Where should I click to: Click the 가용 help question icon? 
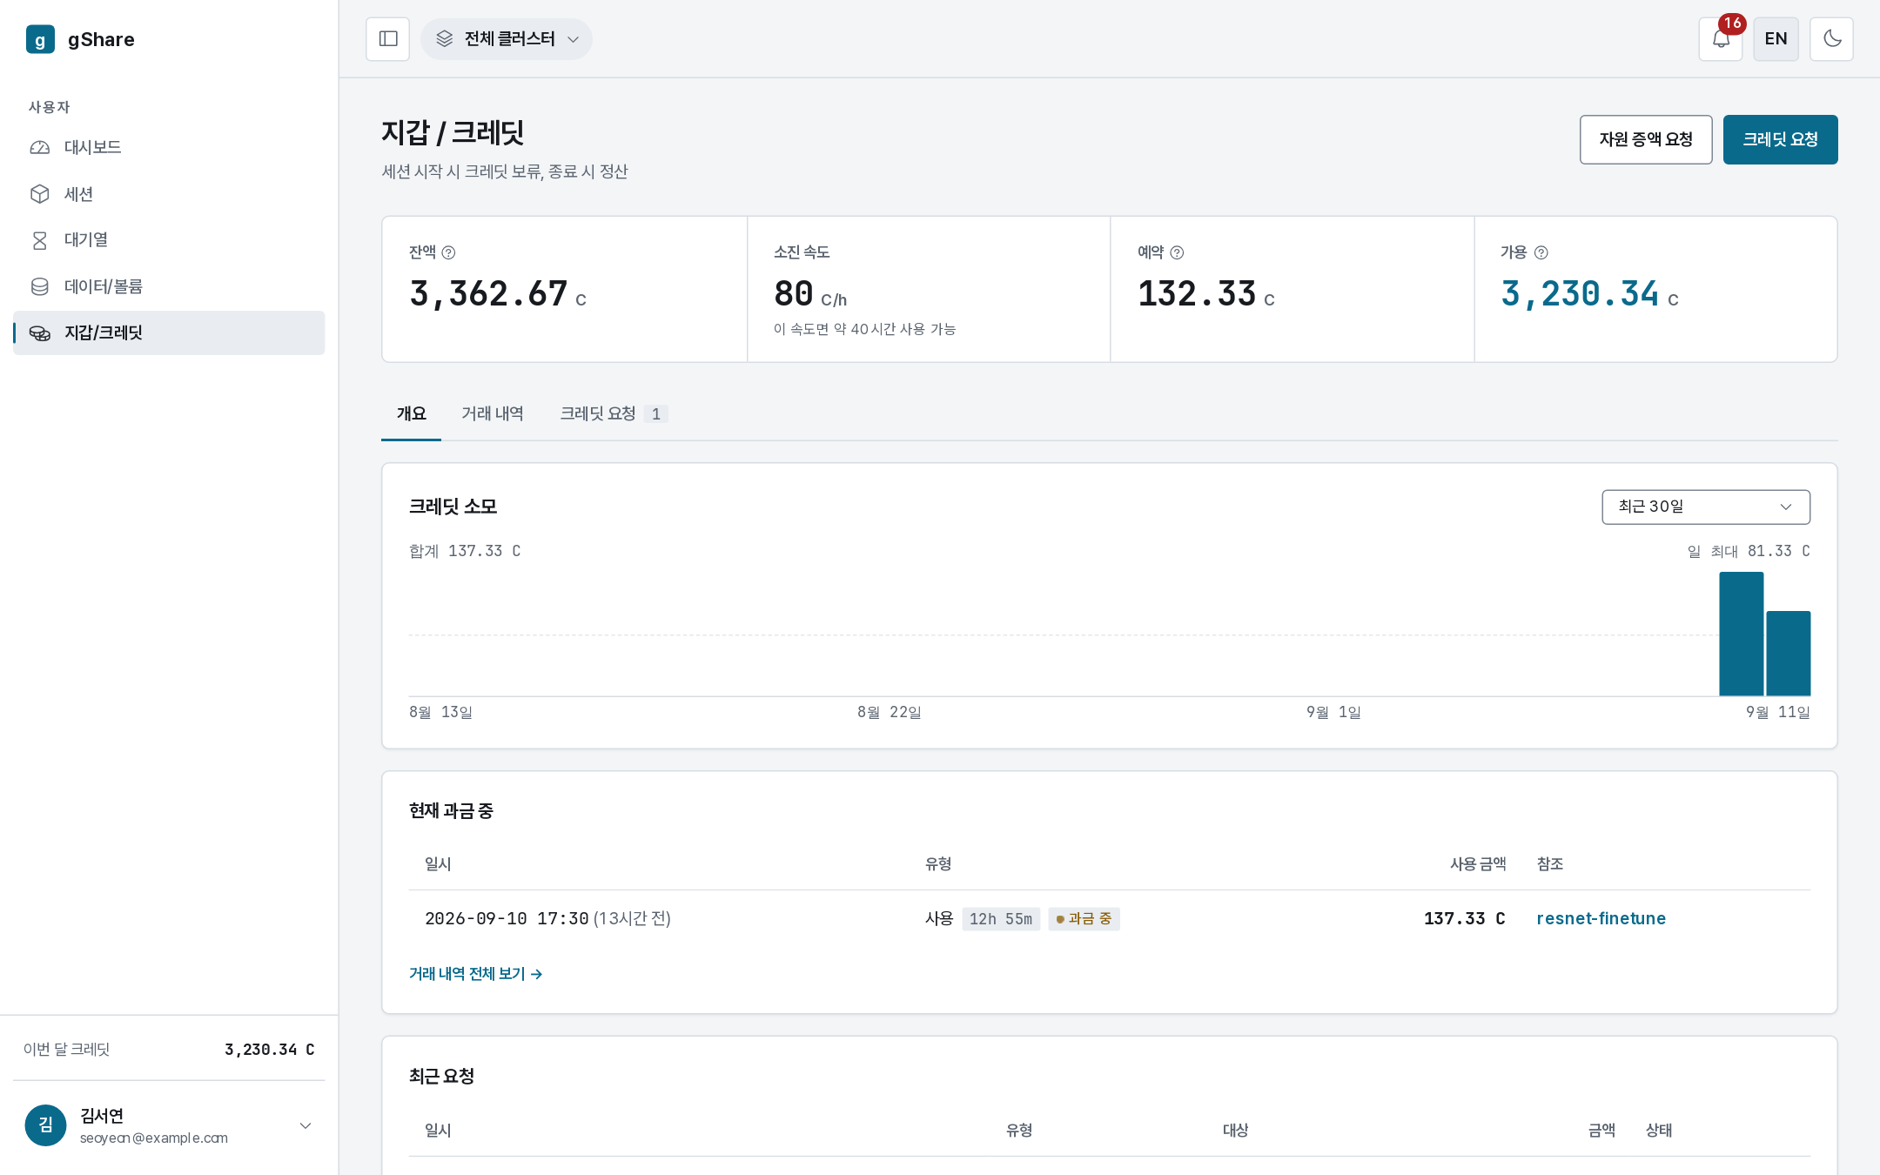tap(1541, 252)
